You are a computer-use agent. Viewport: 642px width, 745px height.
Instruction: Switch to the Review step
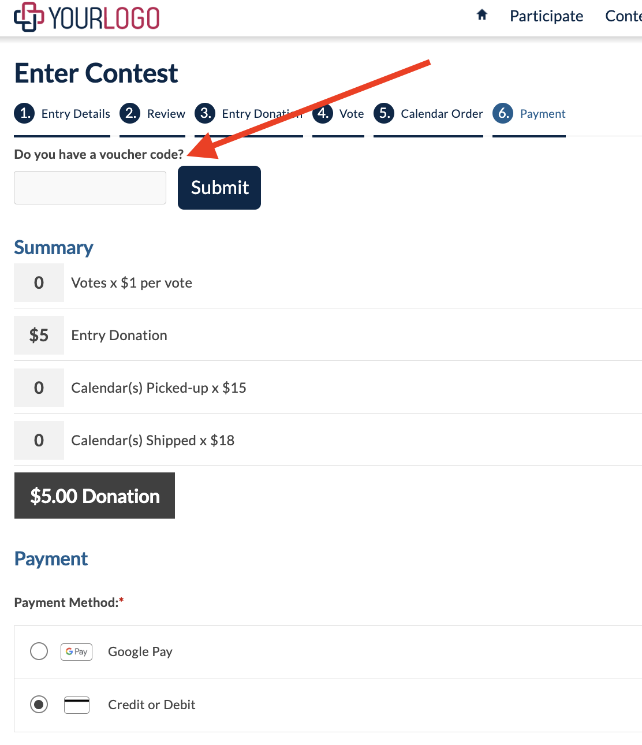tap(166, 114)
